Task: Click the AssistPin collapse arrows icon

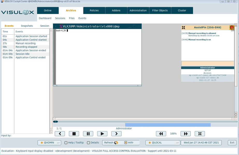Action: [184, 27]
